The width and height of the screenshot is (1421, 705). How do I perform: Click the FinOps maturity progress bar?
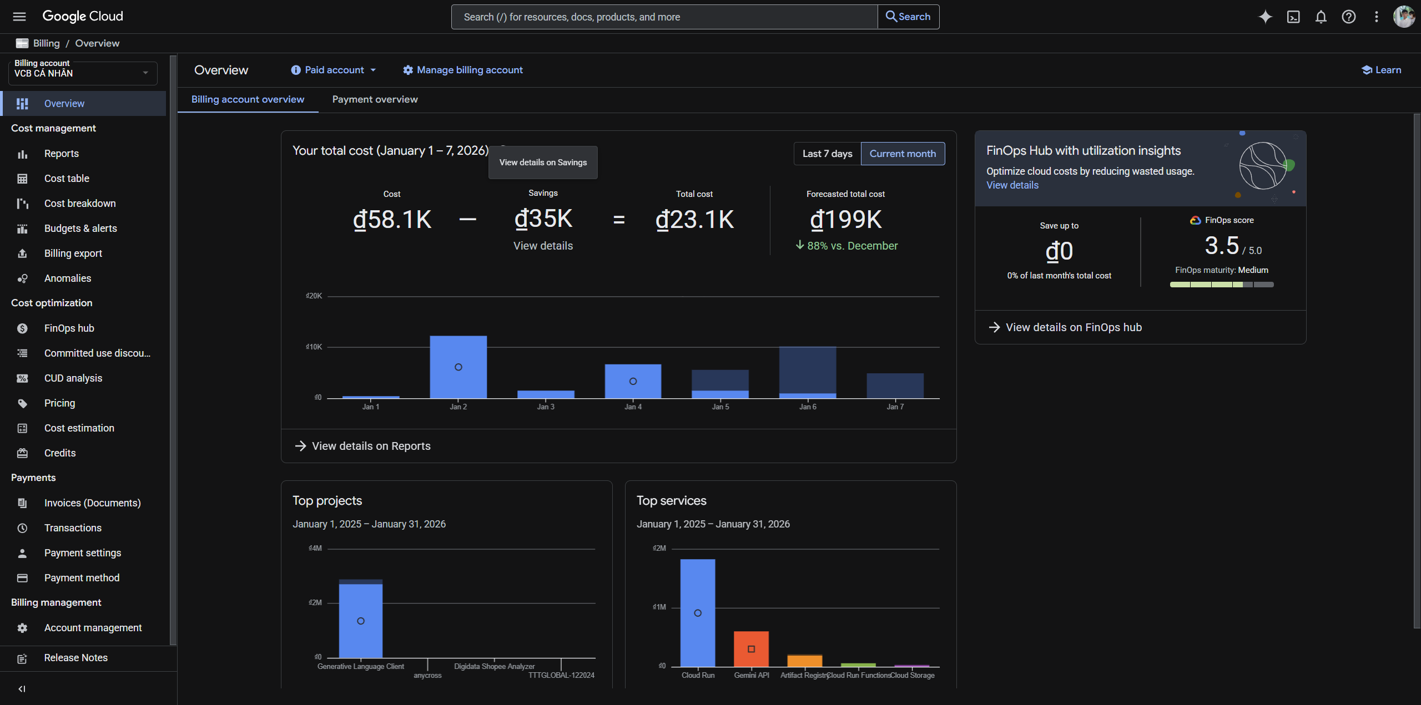click(1221, 285)
